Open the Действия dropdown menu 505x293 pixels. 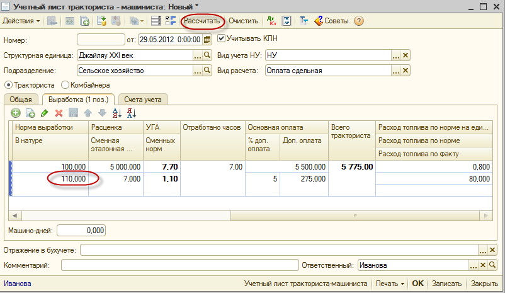(21, 21)
